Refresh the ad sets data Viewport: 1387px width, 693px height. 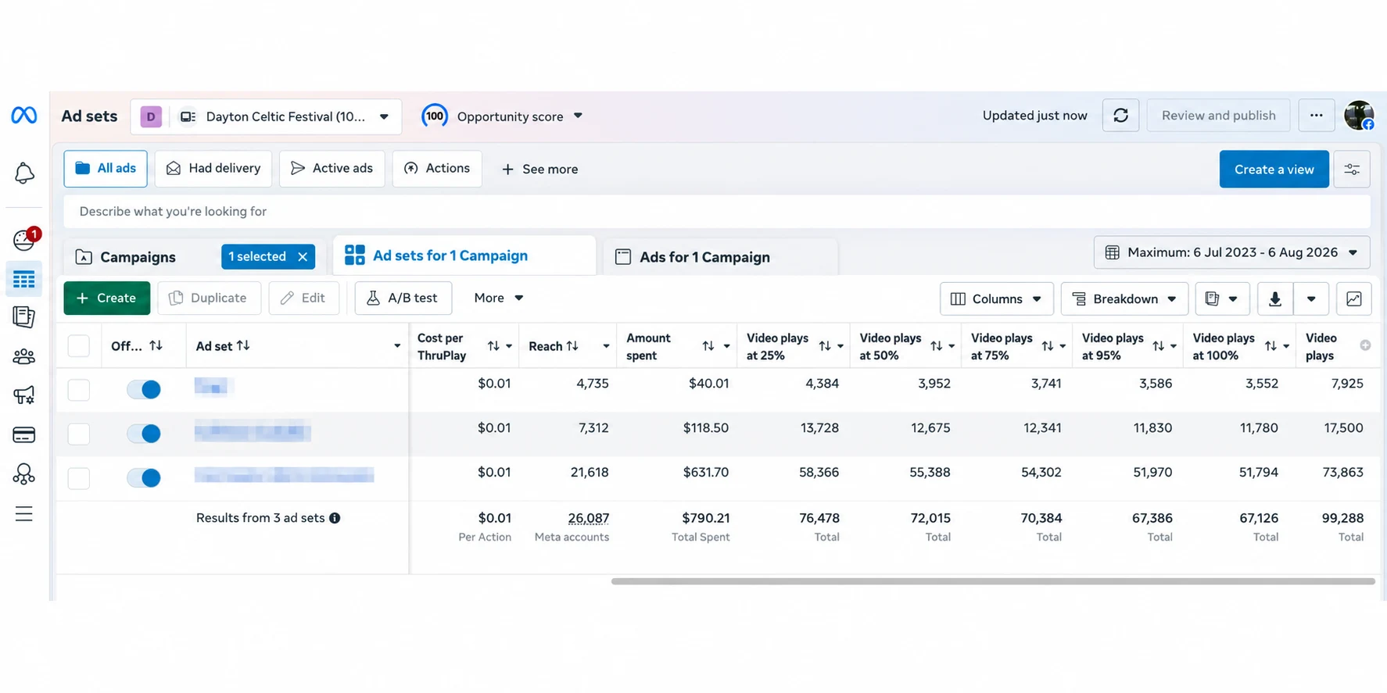coord(1120,116)
